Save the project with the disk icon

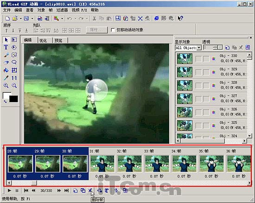[26, 19]
